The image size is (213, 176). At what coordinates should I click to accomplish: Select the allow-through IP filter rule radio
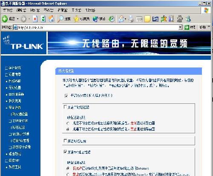coord(68,123)
